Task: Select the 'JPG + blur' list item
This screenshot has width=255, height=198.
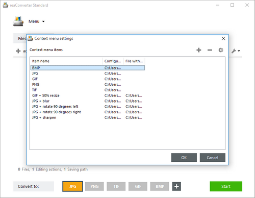Action: coord(88,101)
